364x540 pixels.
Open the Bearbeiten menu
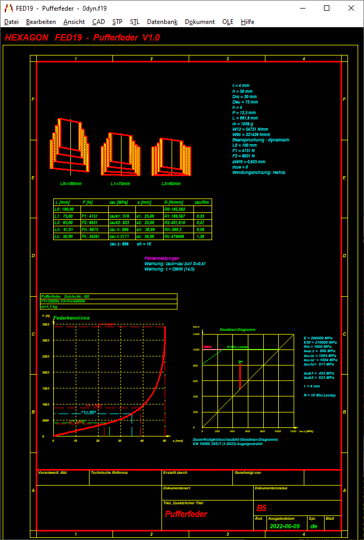point(41,22)
